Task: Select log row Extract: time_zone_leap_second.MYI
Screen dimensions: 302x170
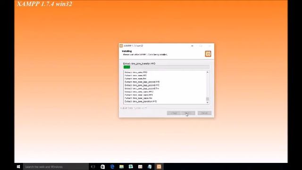Action: coord(142,85)
